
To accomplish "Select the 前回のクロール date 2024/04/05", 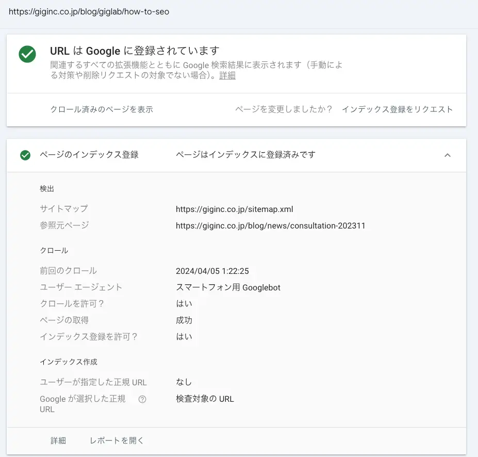I will pyautogui.click(x=212, y=271).
